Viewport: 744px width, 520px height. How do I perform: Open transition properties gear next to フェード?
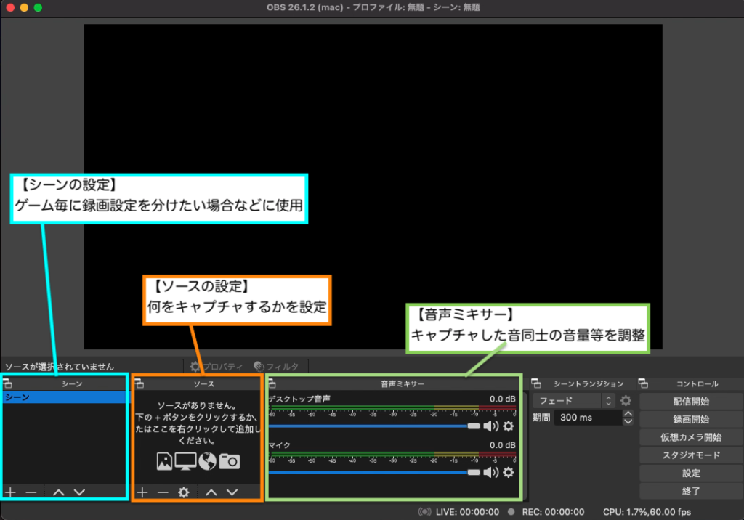(625, 400)
